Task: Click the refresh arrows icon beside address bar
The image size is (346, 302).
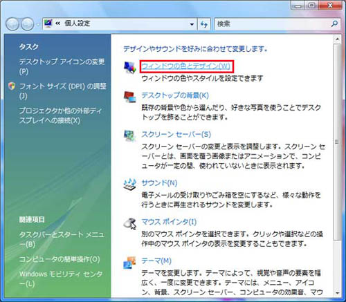Action: click(x=204, y=24)
